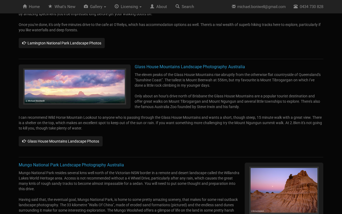The image size is (342, 214).
Task: Follow Mungo National Park Landscape Photography link
Action: click(71, 165)
